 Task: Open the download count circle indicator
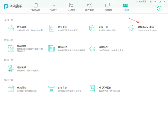point(159,8)
